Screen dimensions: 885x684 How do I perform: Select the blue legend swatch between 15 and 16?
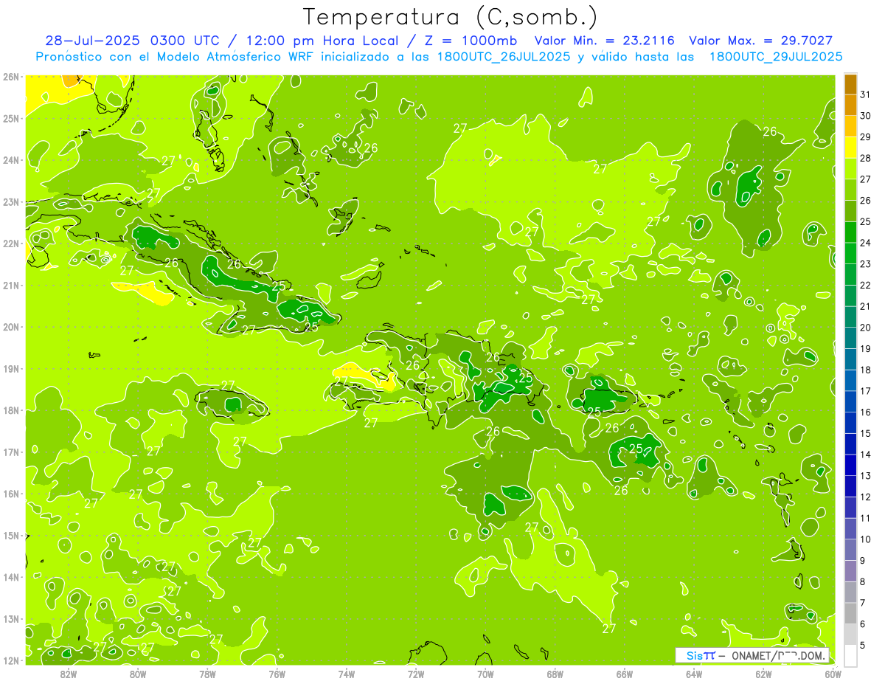850,423
